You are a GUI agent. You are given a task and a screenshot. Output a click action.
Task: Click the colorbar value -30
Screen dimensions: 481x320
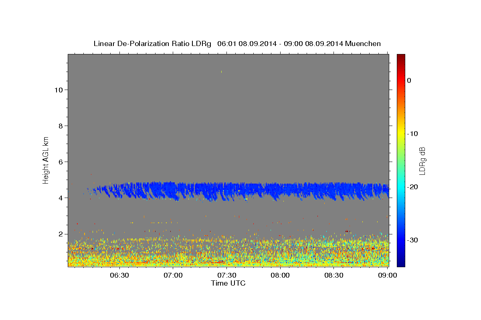pyautogui.click(x=413, y=240)
